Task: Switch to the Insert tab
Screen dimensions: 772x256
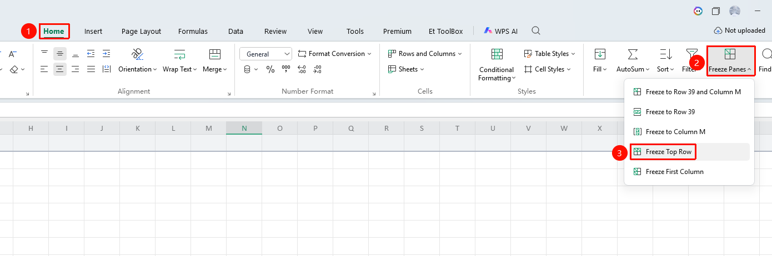Action: [x=93, y=31]
